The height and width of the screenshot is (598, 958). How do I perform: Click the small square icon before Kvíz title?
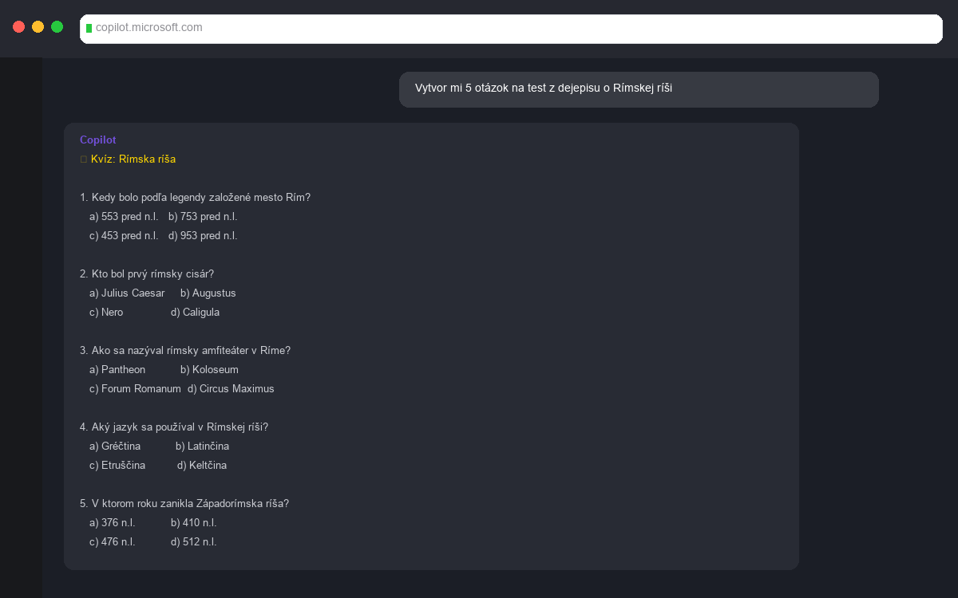83,159
